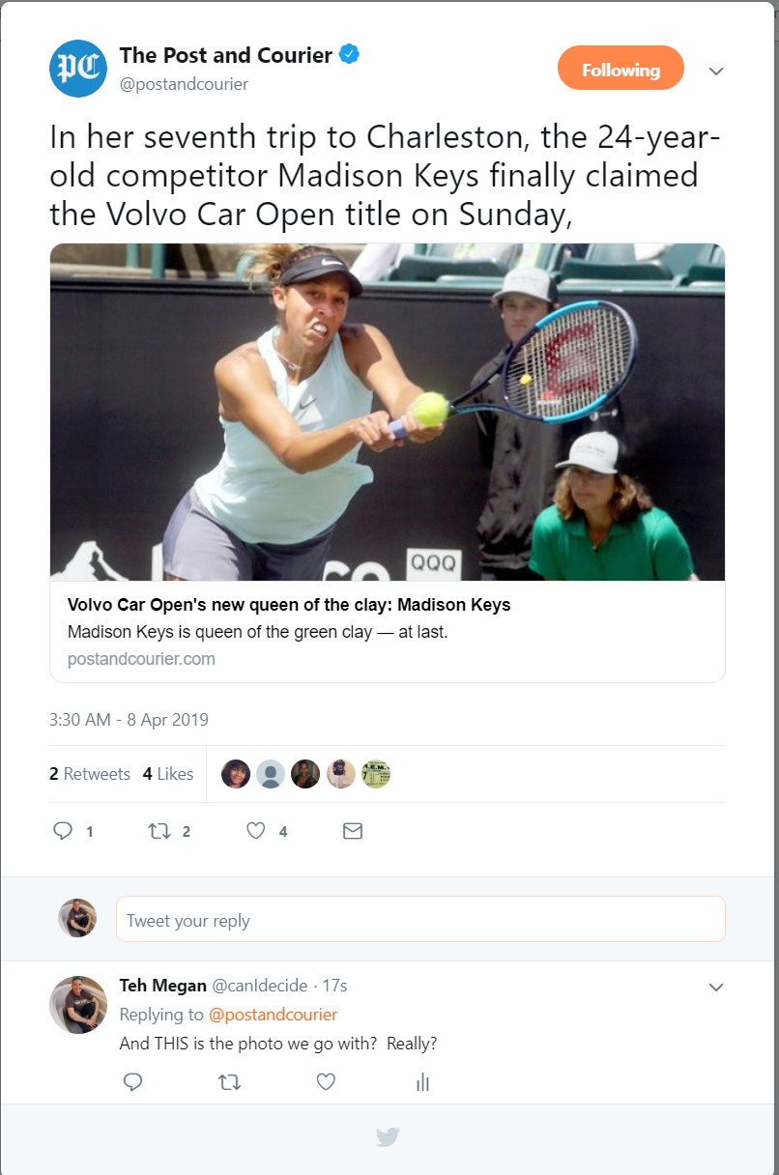Open the @postandcourier mention link in reply
The height and width of the screenshot is (1175, 779).
point(274,1015)
